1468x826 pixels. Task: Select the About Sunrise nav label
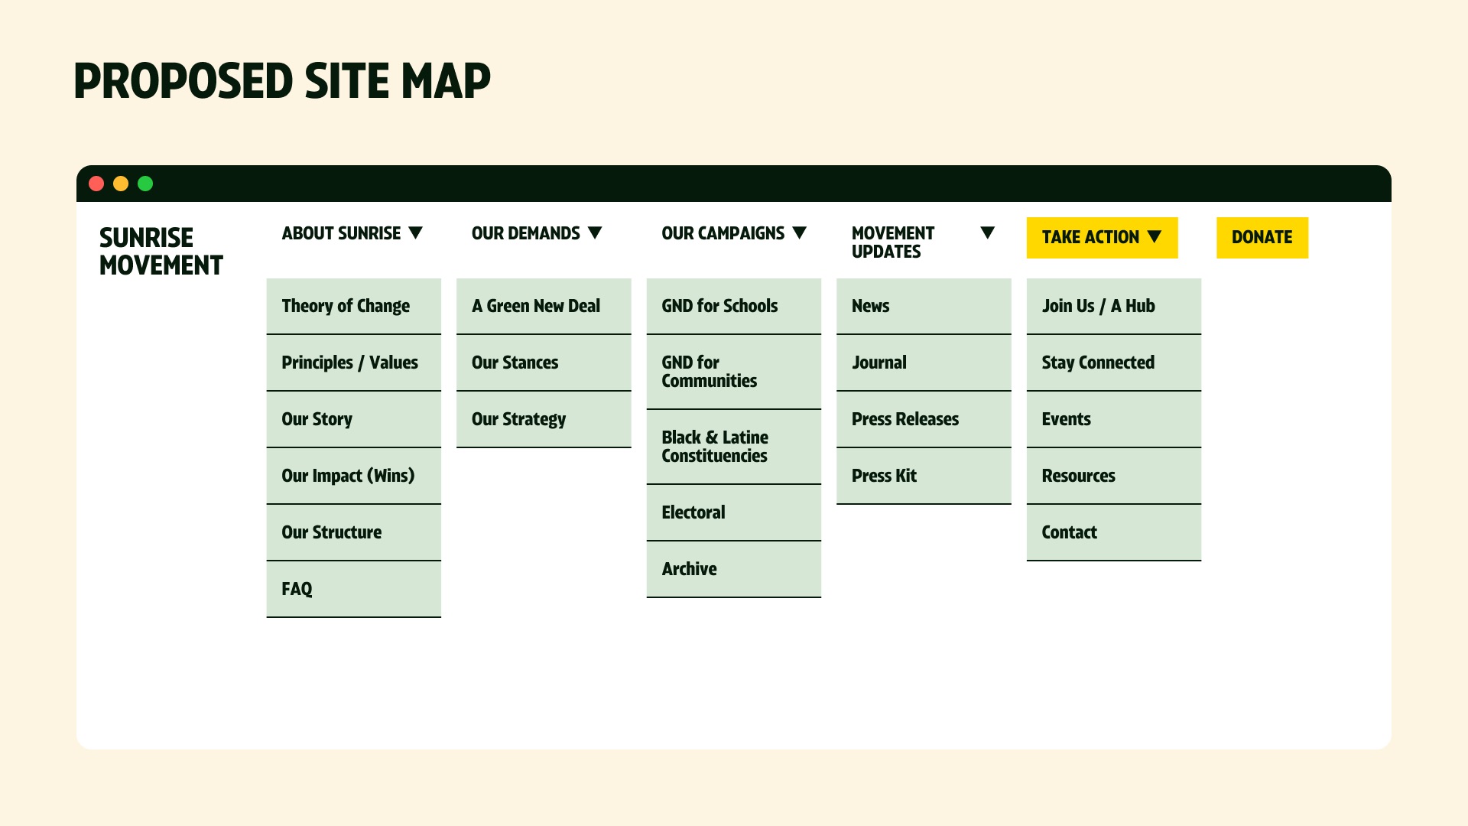341,233
